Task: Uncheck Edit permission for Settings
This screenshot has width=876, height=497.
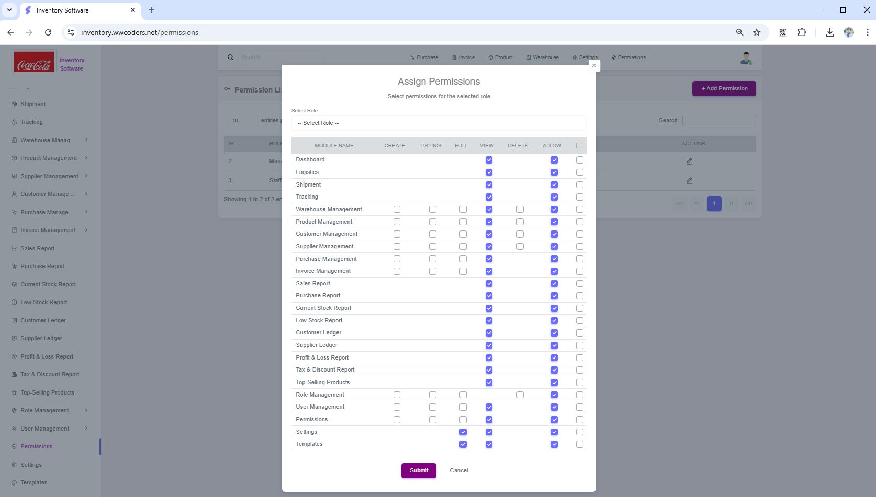Action: (463, 432)
